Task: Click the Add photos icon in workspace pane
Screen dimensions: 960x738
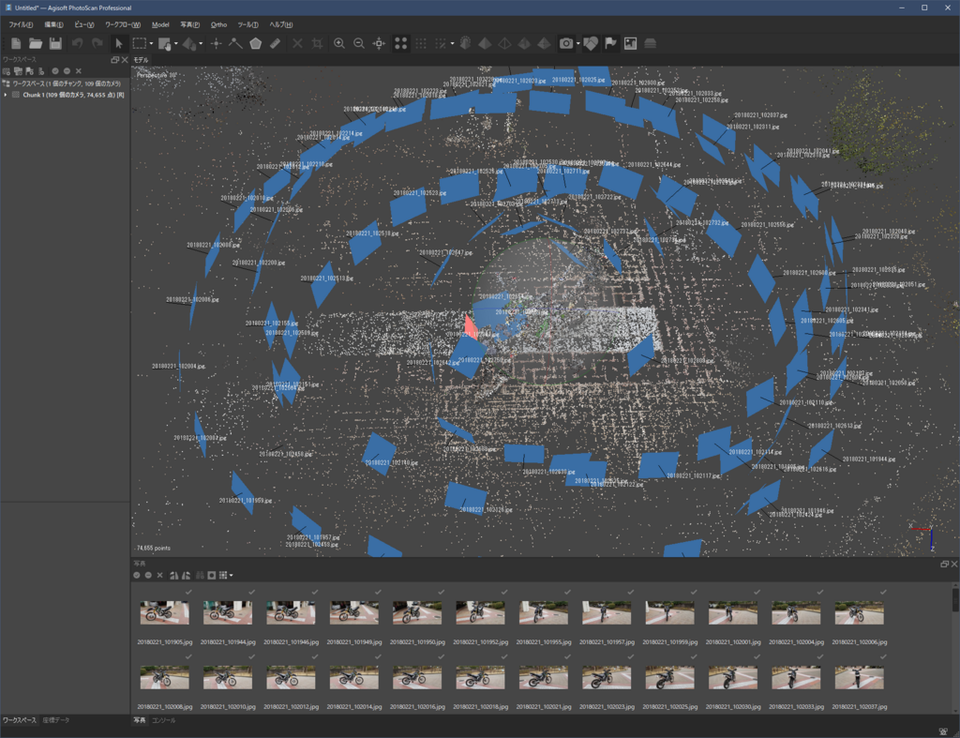Action: pos(18,71)
